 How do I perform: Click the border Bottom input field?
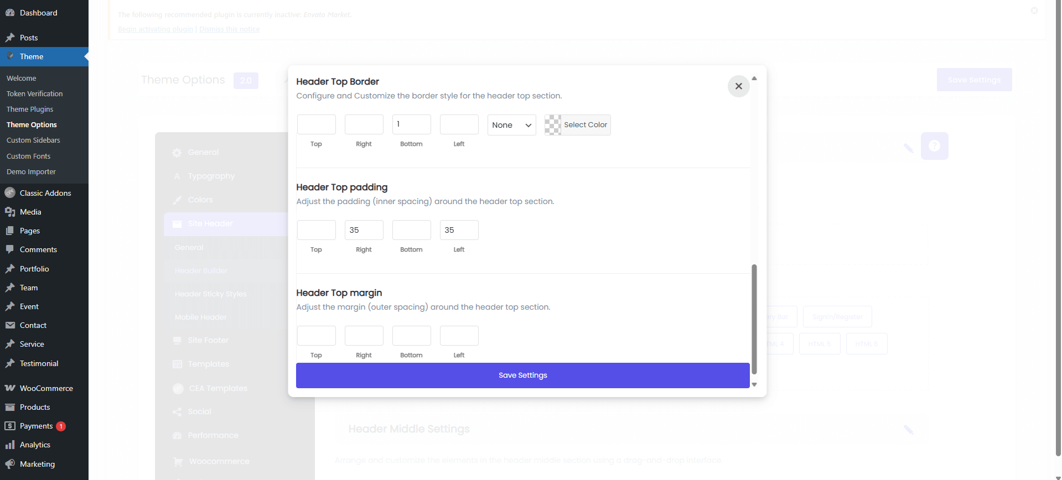(x=411, y=124)
